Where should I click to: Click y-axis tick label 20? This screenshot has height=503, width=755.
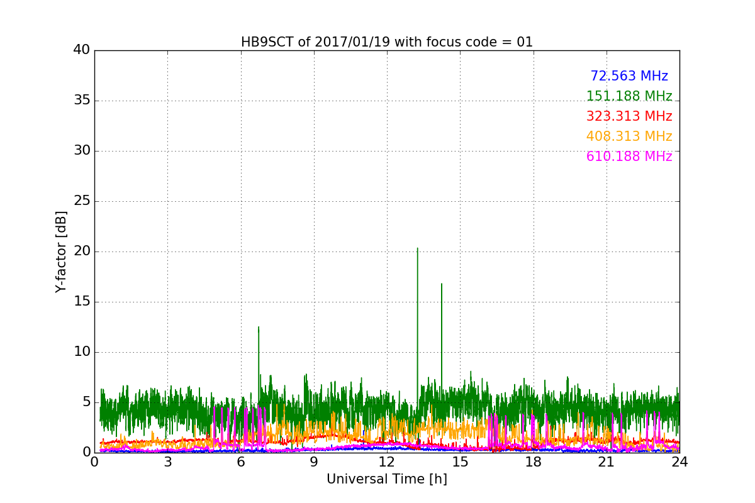point(82,251)
